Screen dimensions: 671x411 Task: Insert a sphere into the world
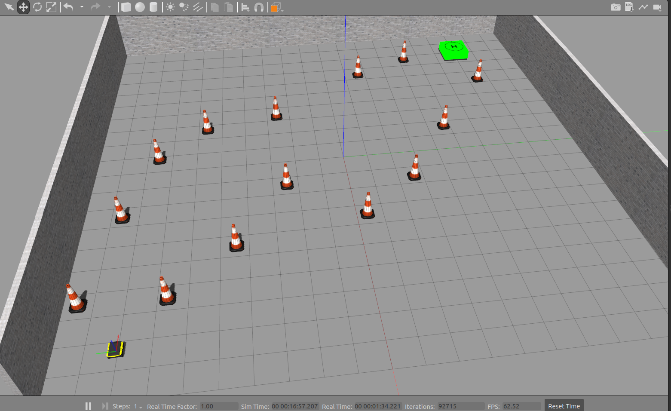pos(141,7)
